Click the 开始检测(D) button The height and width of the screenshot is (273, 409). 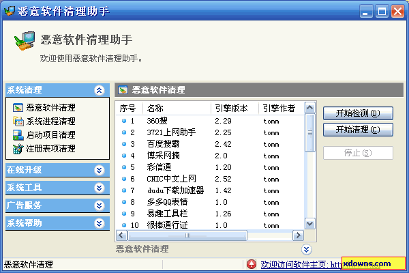click(x=358, y=113)
